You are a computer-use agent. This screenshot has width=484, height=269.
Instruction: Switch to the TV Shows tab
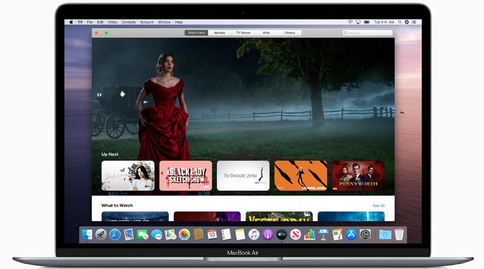(243, 33)
